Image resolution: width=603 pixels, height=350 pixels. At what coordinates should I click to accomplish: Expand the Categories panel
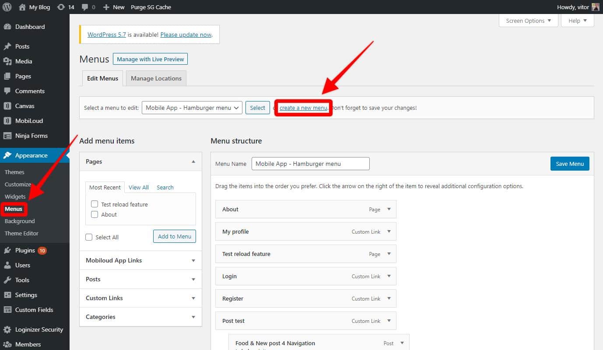[193, 317]
